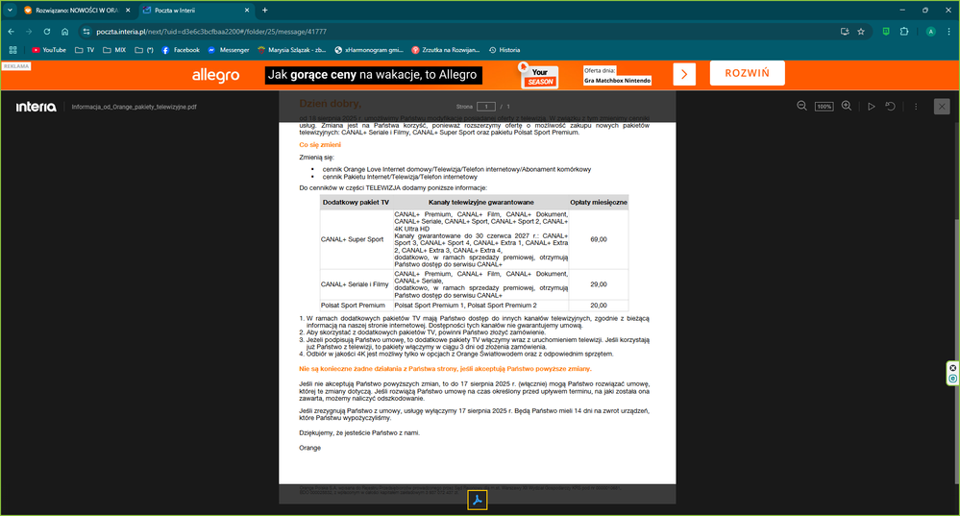Click the 'Polsat Sport Premium' row label
Viewport: 960px width, 516px height.
353,305
